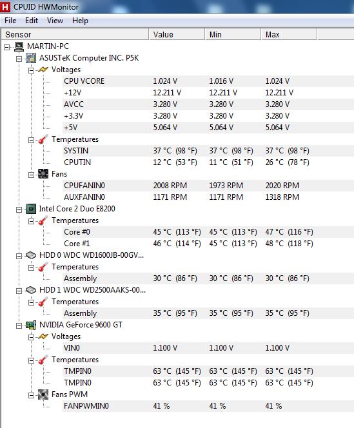Click the Max column header
354x428 pixels.
coord(289,34)
